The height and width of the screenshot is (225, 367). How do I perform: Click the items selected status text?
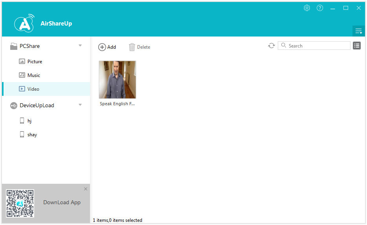click(117, 220)
